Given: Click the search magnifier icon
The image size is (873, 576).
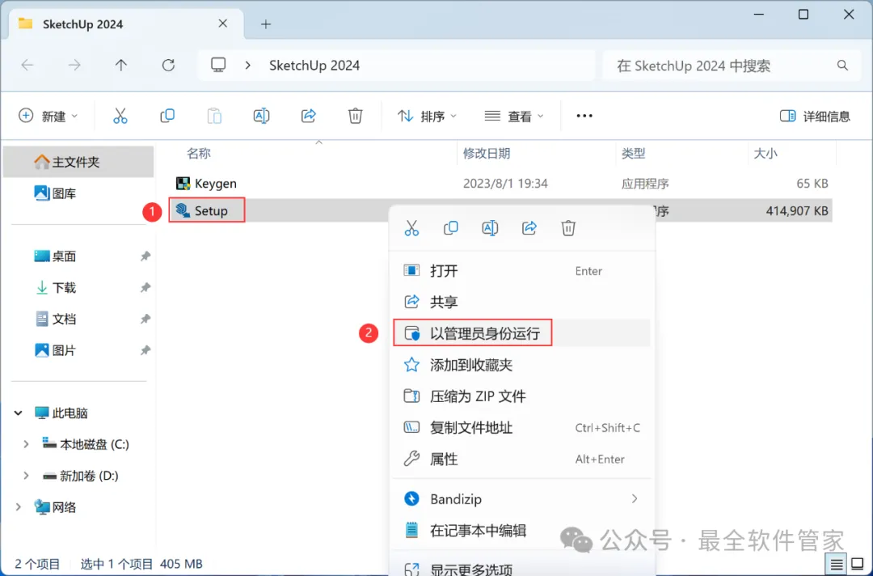Looking at the screenshot, I should 842,66.
